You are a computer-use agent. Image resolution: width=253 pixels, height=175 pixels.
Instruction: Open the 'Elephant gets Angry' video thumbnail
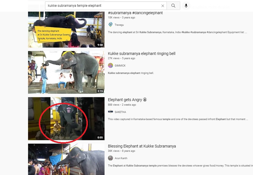coord(66,119)
